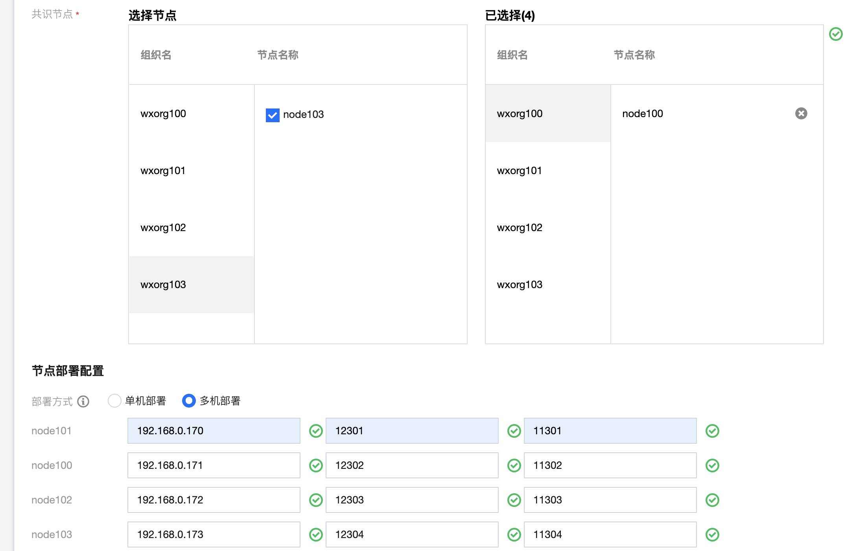Viewport: 855px width, 551px height.
Task: Select wxorg102 in the 选择节点 list
Action: pyautogui.click(x=163, y=228)
